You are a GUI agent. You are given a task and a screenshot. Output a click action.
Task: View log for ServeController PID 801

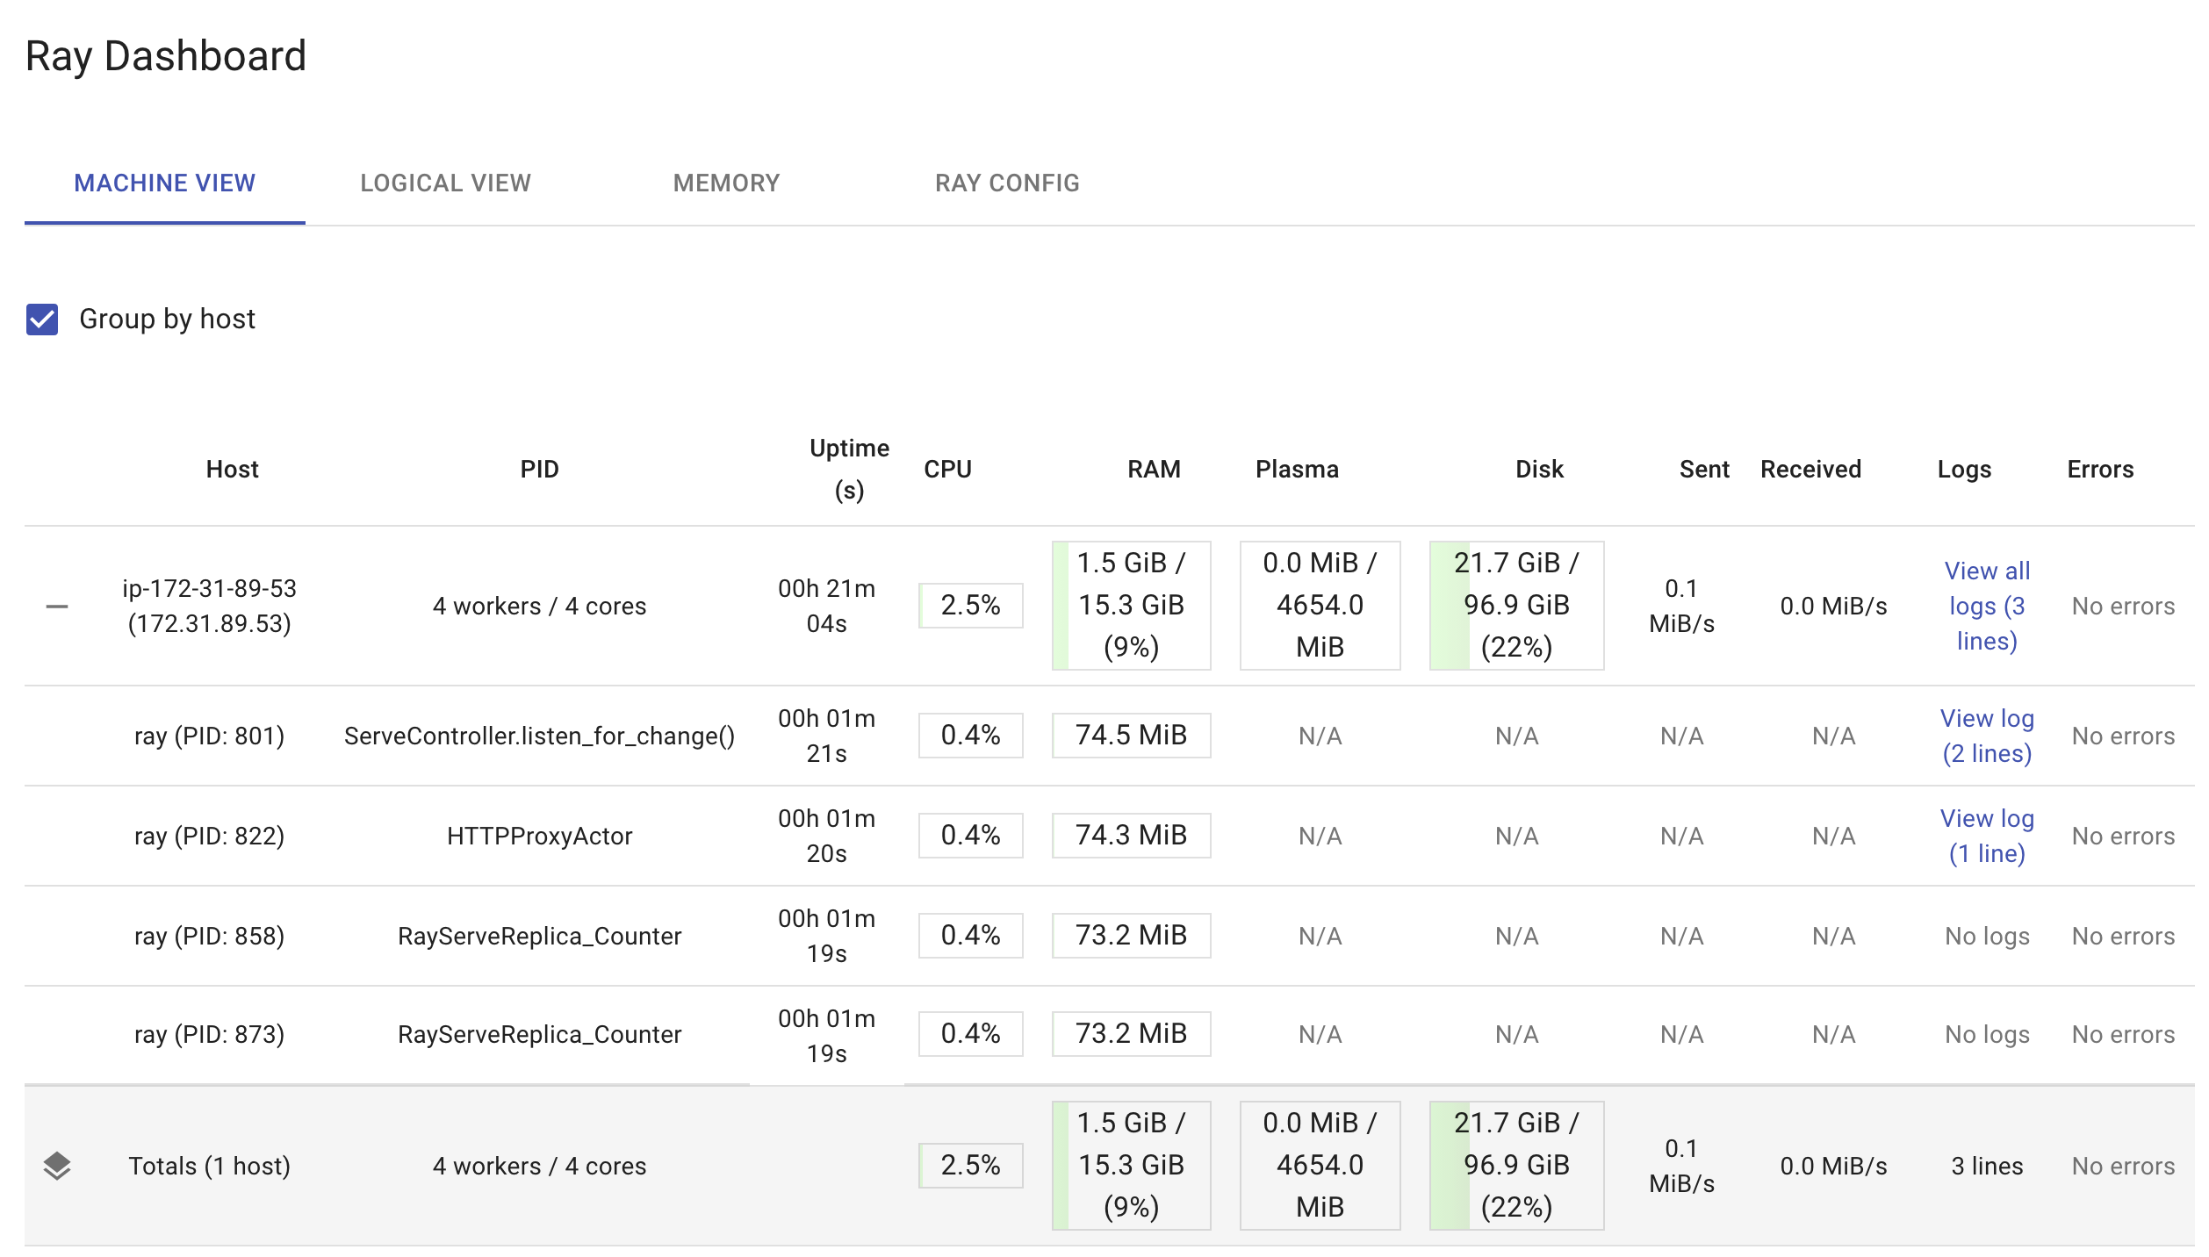click(x=1986, y=736)
